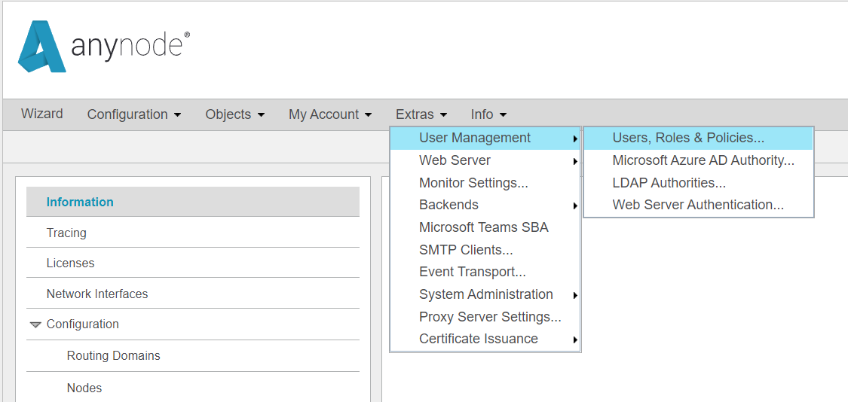Open the Extras dropdown menu
This screenshot has width=848, height=402.
coord(421,114)
